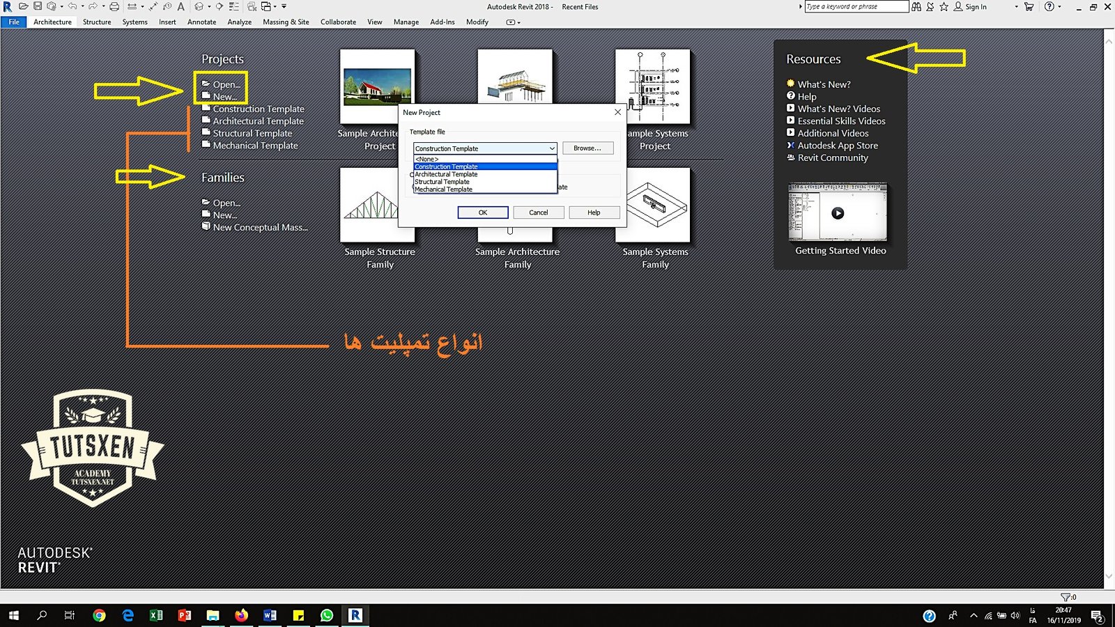Switch to the Architecture ribbon tab
Image resolution: width=1115 pixels, height=627 pixels.
click(52, 22)
